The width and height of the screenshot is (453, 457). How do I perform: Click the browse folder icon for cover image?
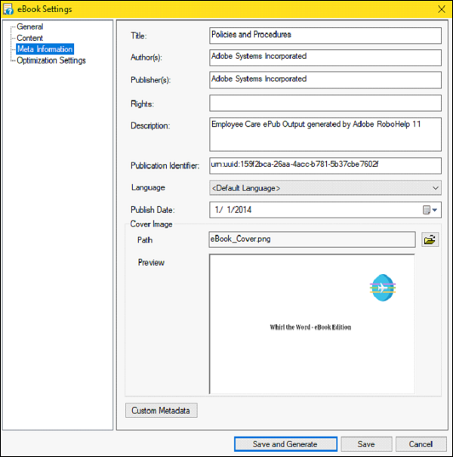tap(430, 239)
